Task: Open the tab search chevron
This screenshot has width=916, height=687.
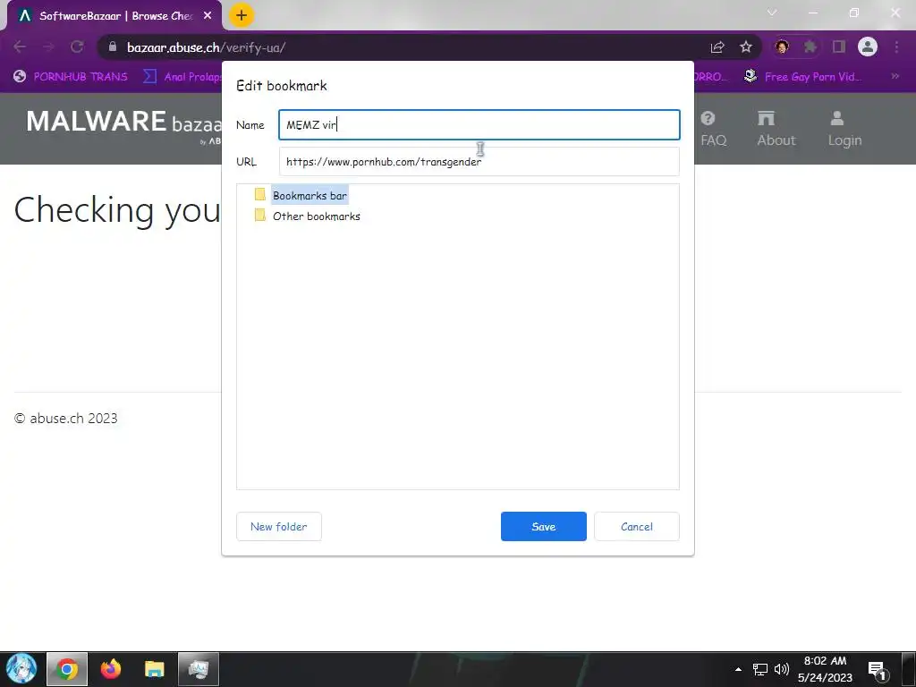Action: pos(772,13)
